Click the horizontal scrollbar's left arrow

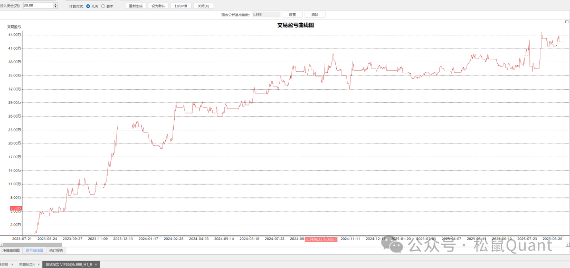(2, 245)
